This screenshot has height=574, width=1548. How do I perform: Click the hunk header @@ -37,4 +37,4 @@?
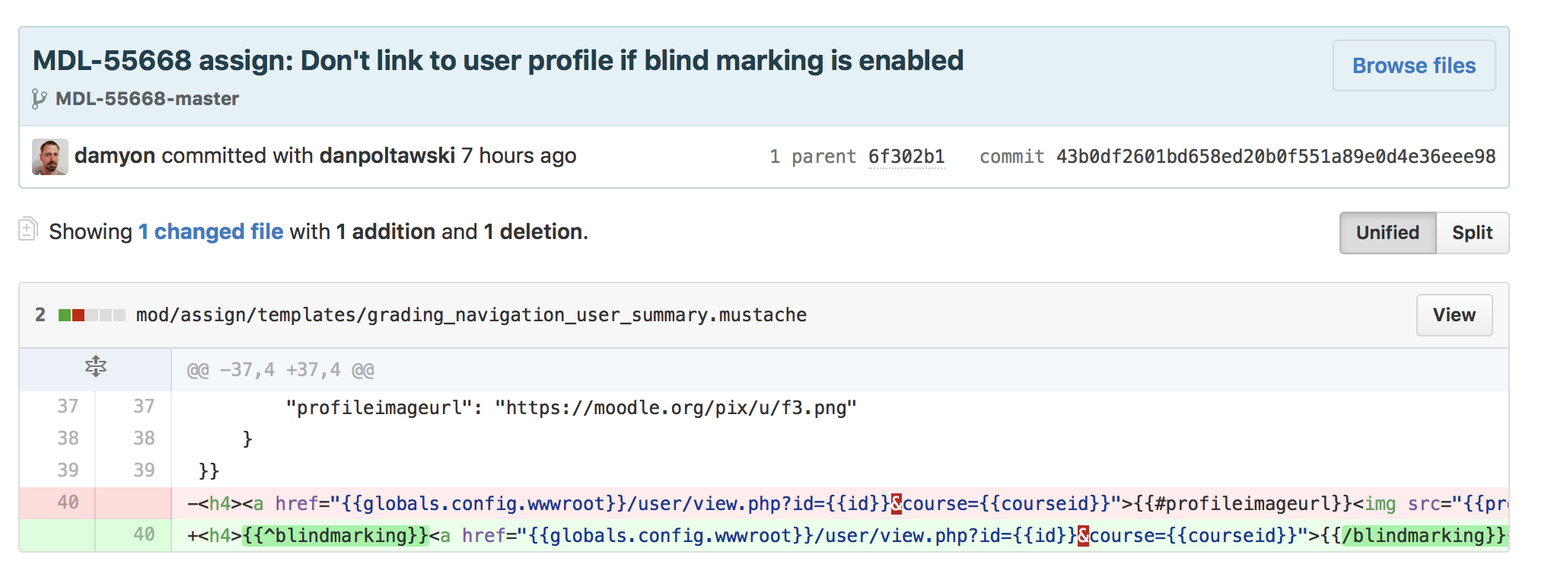pos(281,370)
